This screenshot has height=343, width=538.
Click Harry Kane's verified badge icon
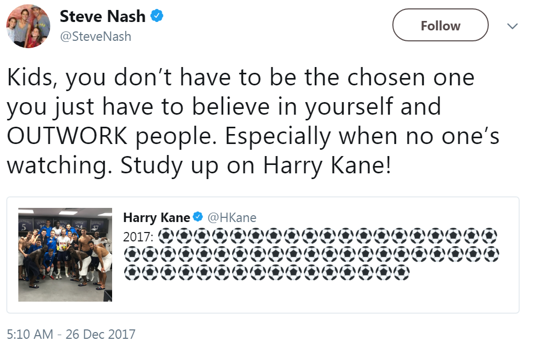coord(197,216)
